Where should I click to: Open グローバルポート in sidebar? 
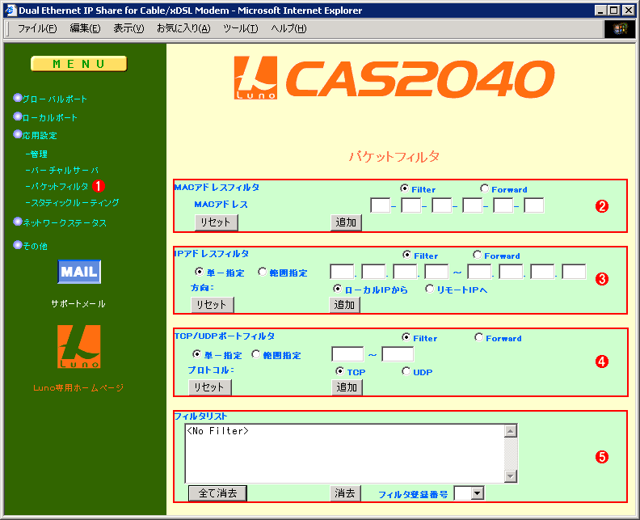click(54, 99)
